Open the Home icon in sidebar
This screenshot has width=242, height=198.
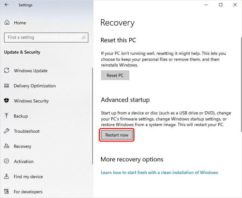pyautogui.click(x=7, y=23)
